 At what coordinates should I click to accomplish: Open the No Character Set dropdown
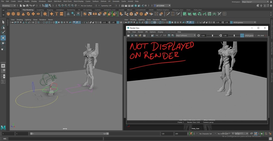point(206,134)
